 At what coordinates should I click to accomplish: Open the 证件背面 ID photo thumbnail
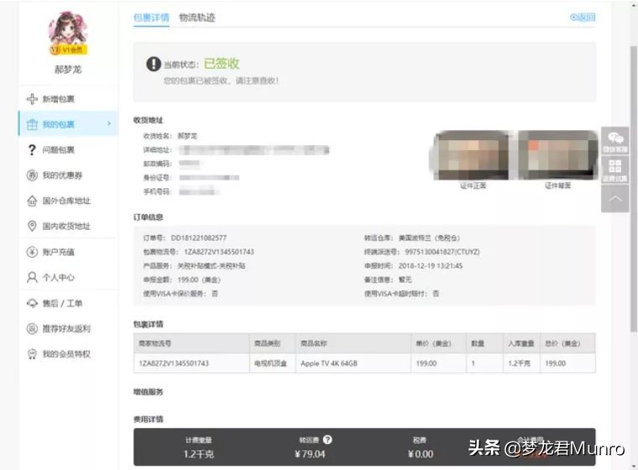(557, 155)
